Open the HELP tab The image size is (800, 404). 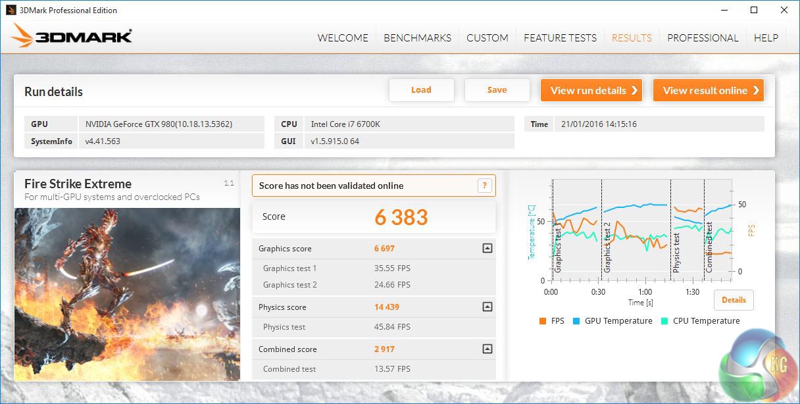[x=766, y=38]
